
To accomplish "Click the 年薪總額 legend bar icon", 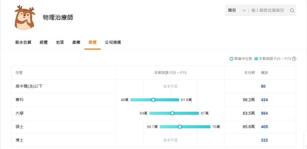I will (x=256, y=59).
